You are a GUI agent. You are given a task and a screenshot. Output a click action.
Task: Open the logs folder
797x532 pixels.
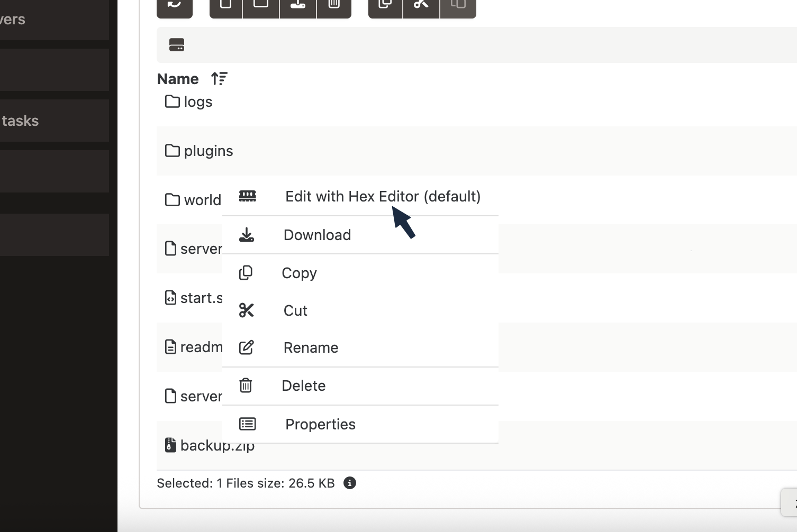(x=197, y=102)
